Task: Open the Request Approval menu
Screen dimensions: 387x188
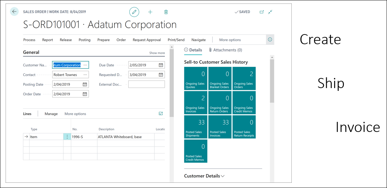Action: (x=147, y=40)
